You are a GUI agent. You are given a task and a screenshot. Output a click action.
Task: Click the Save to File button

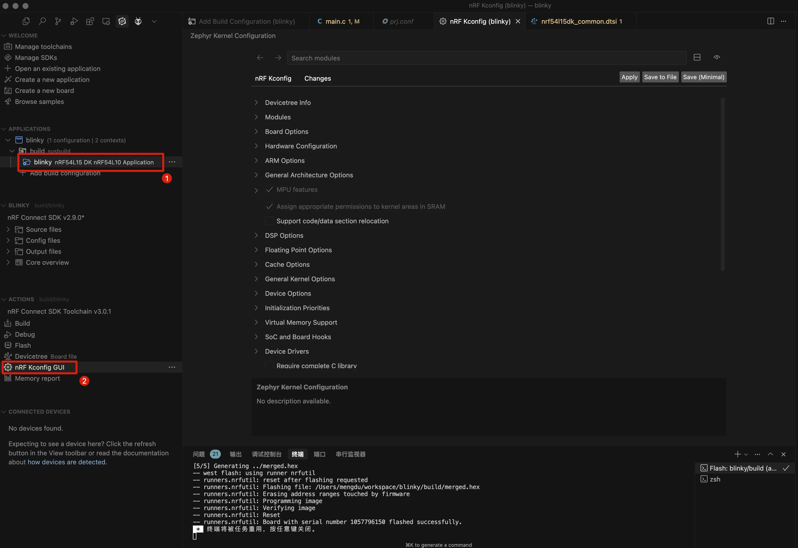(x=660, y=77)
